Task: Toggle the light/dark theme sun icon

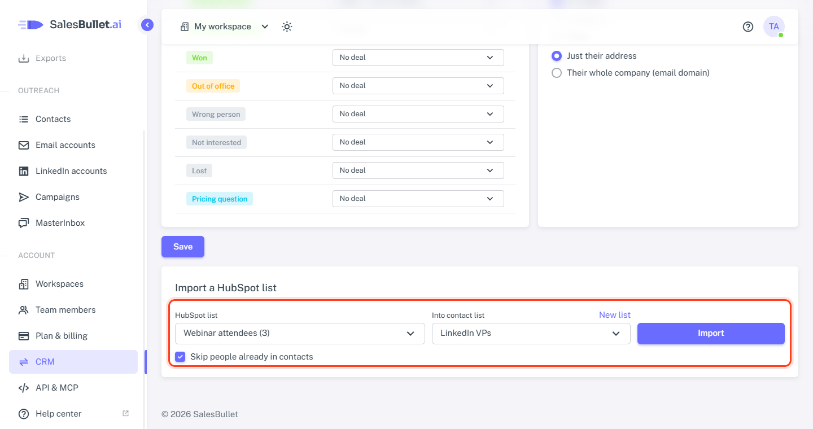Action: tap(287, 27)
